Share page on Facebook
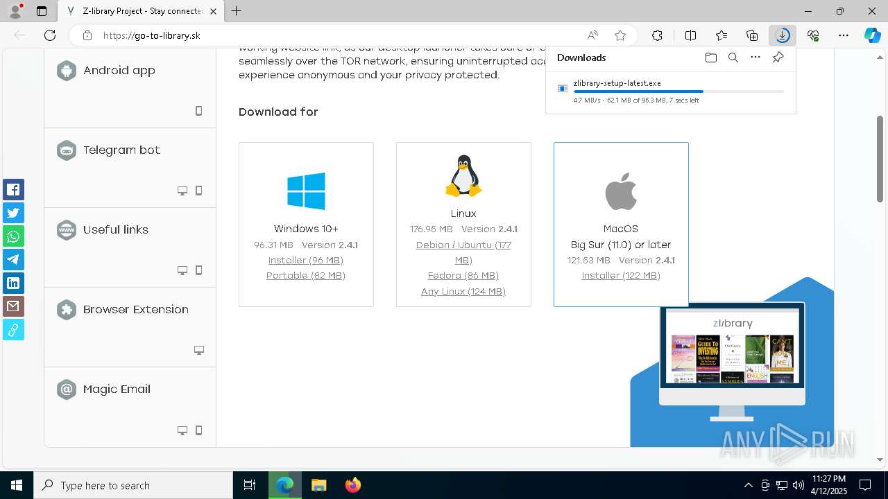This screenshot has height=499, width=888. pos(13,189)
